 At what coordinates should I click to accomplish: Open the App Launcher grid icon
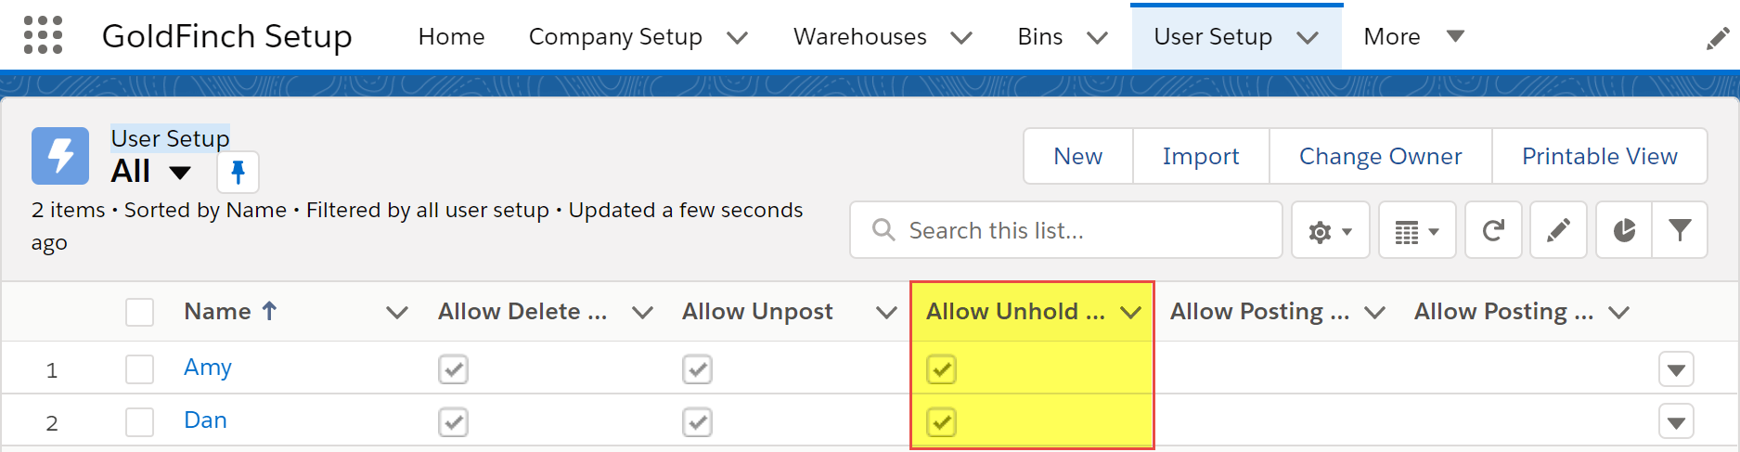[x=43, y=35]
